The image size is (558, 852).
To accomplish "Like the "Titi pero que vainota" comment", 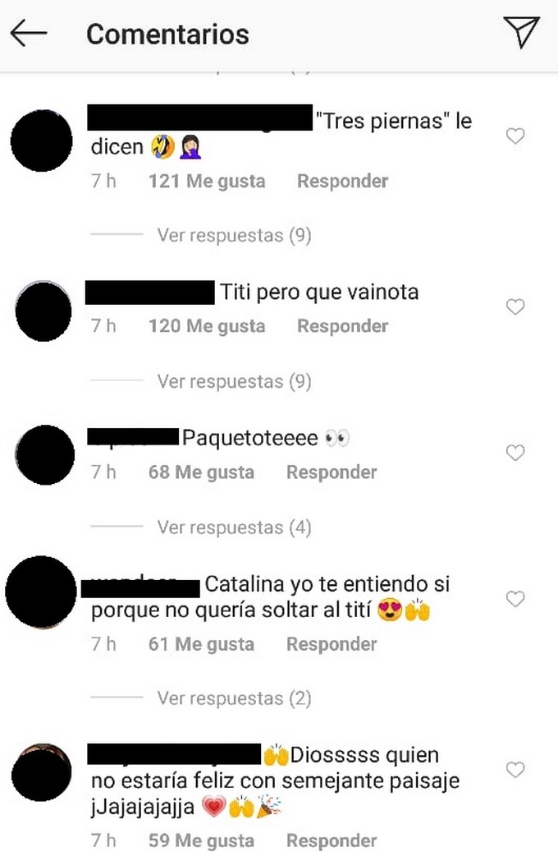I will click(515, 307).
